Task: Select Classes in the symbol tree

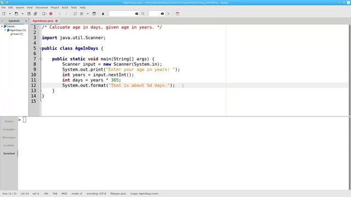Action: [x=11, y=26]
